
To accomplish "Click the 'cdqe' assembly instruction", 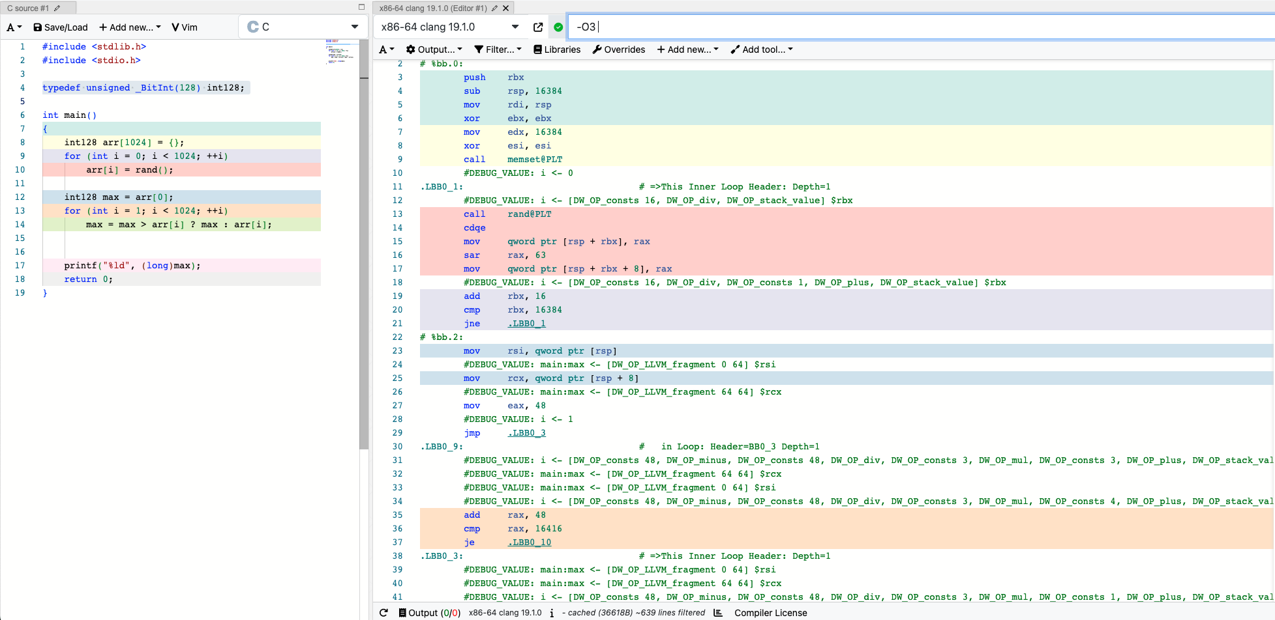I will 475,228.
